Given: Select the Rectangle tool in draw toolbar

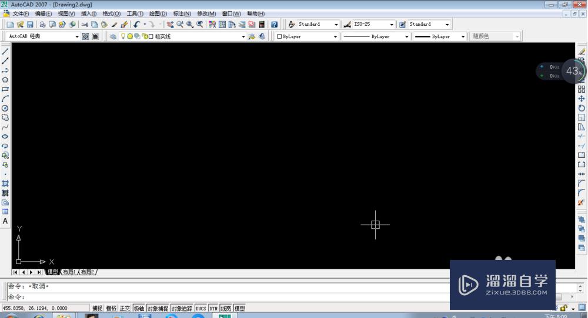Looking at the screenshot, I should [x=5, y=89].
